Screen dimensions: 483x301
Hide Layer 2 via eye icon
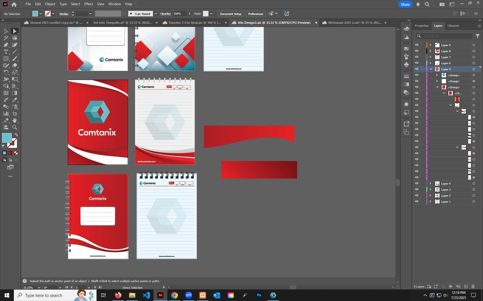(x=417, y=196)
